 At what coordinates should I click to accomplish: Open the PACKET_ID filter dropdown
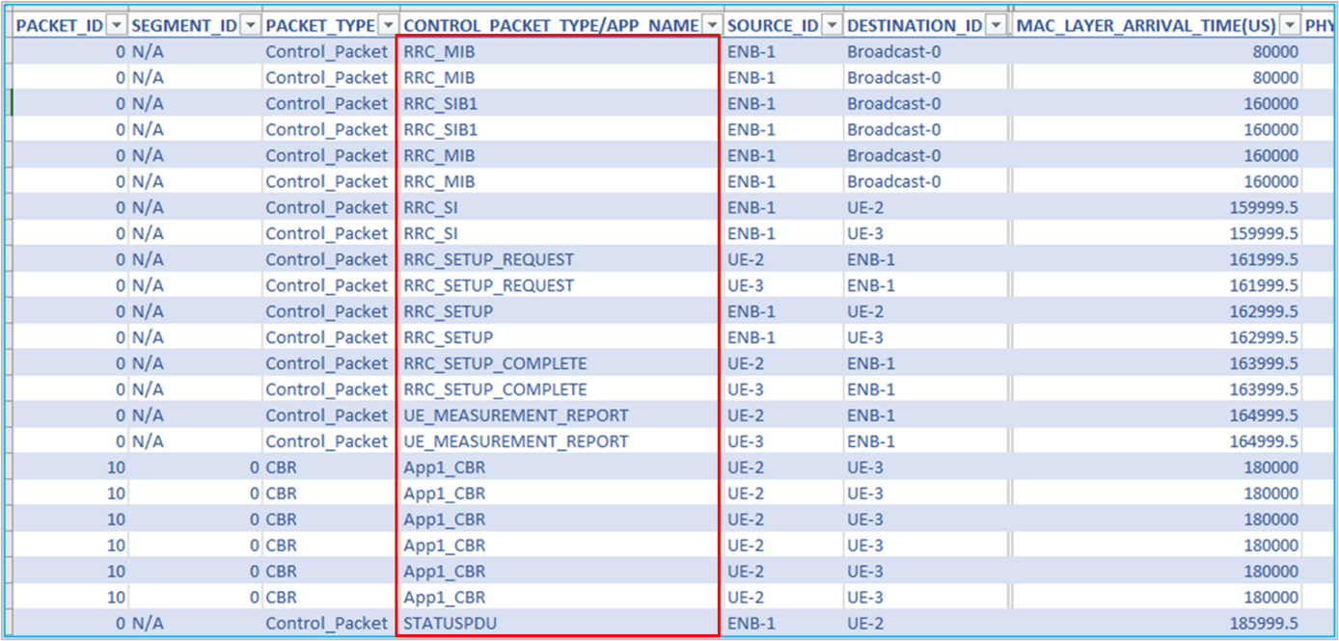pyautogui.click(x=116, y=25)
